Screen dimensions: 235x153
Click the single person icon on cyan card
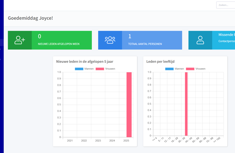200,40
